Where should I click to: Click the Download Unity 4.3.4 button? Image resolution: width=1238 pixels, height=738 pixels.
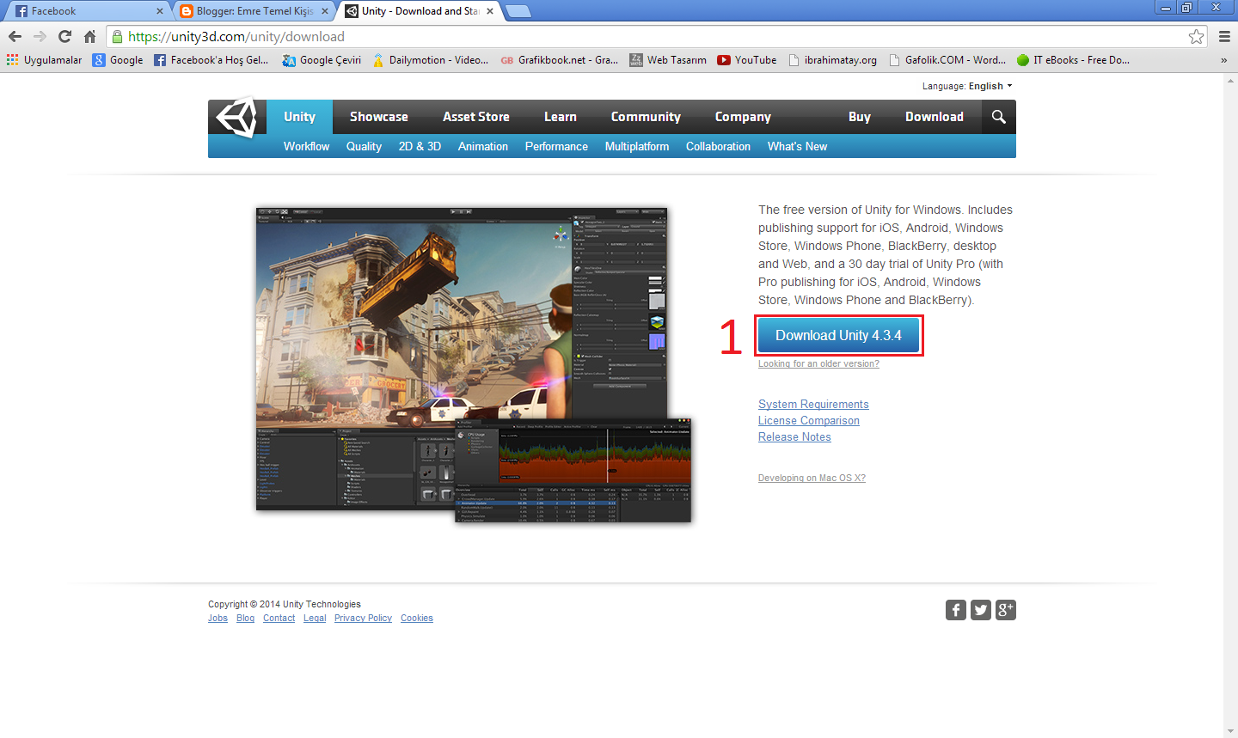839,335
